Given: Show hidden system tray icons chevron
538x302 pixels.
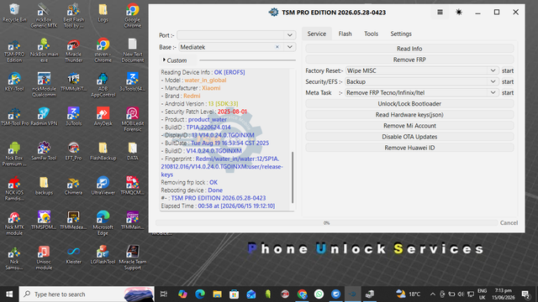Looking at the screenshot, I should click(x=433, y=294).
